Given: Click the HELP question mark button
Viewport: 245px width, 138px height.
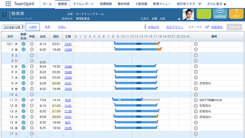Looking at the screenshot, I should (236, 14).
